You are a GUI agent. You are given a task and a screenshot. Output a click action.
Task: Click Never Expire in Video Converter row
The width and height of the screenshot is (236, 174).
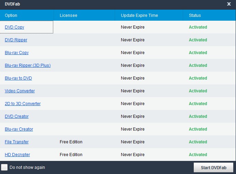coord(133,91)
